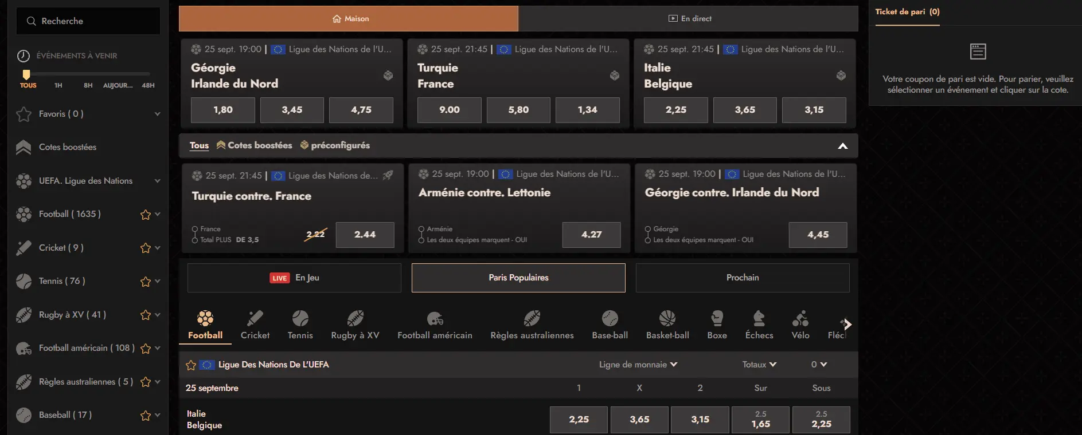Open bet builder icon on Turquie–France card
The width and height of the screenshot is (1082, 435).
coord(615,76)
